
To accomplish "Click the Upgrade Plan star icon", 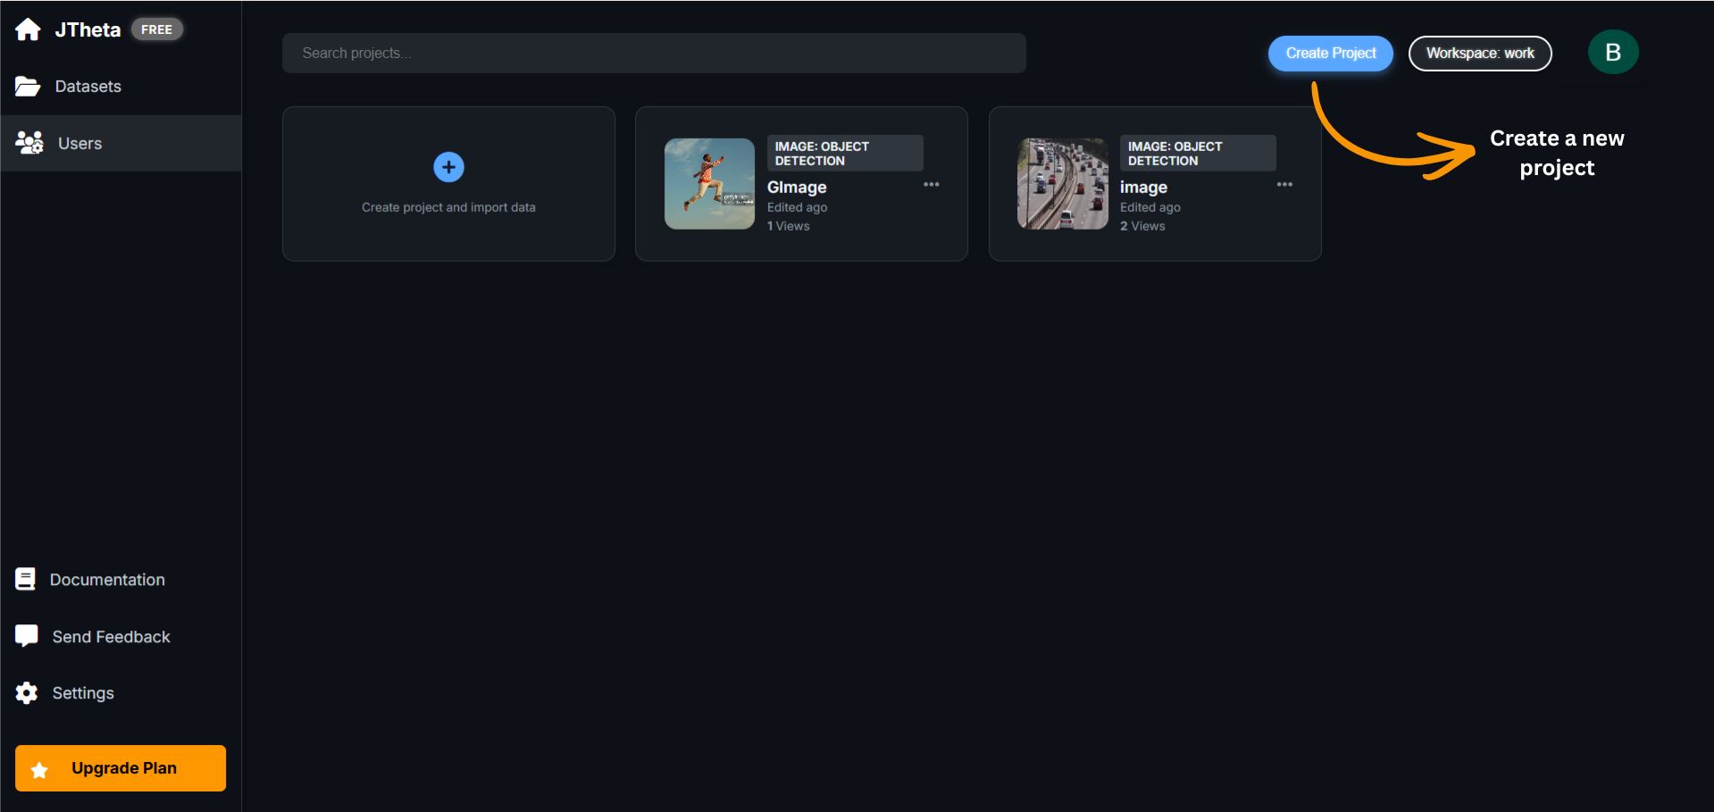I will click(39, 769).
